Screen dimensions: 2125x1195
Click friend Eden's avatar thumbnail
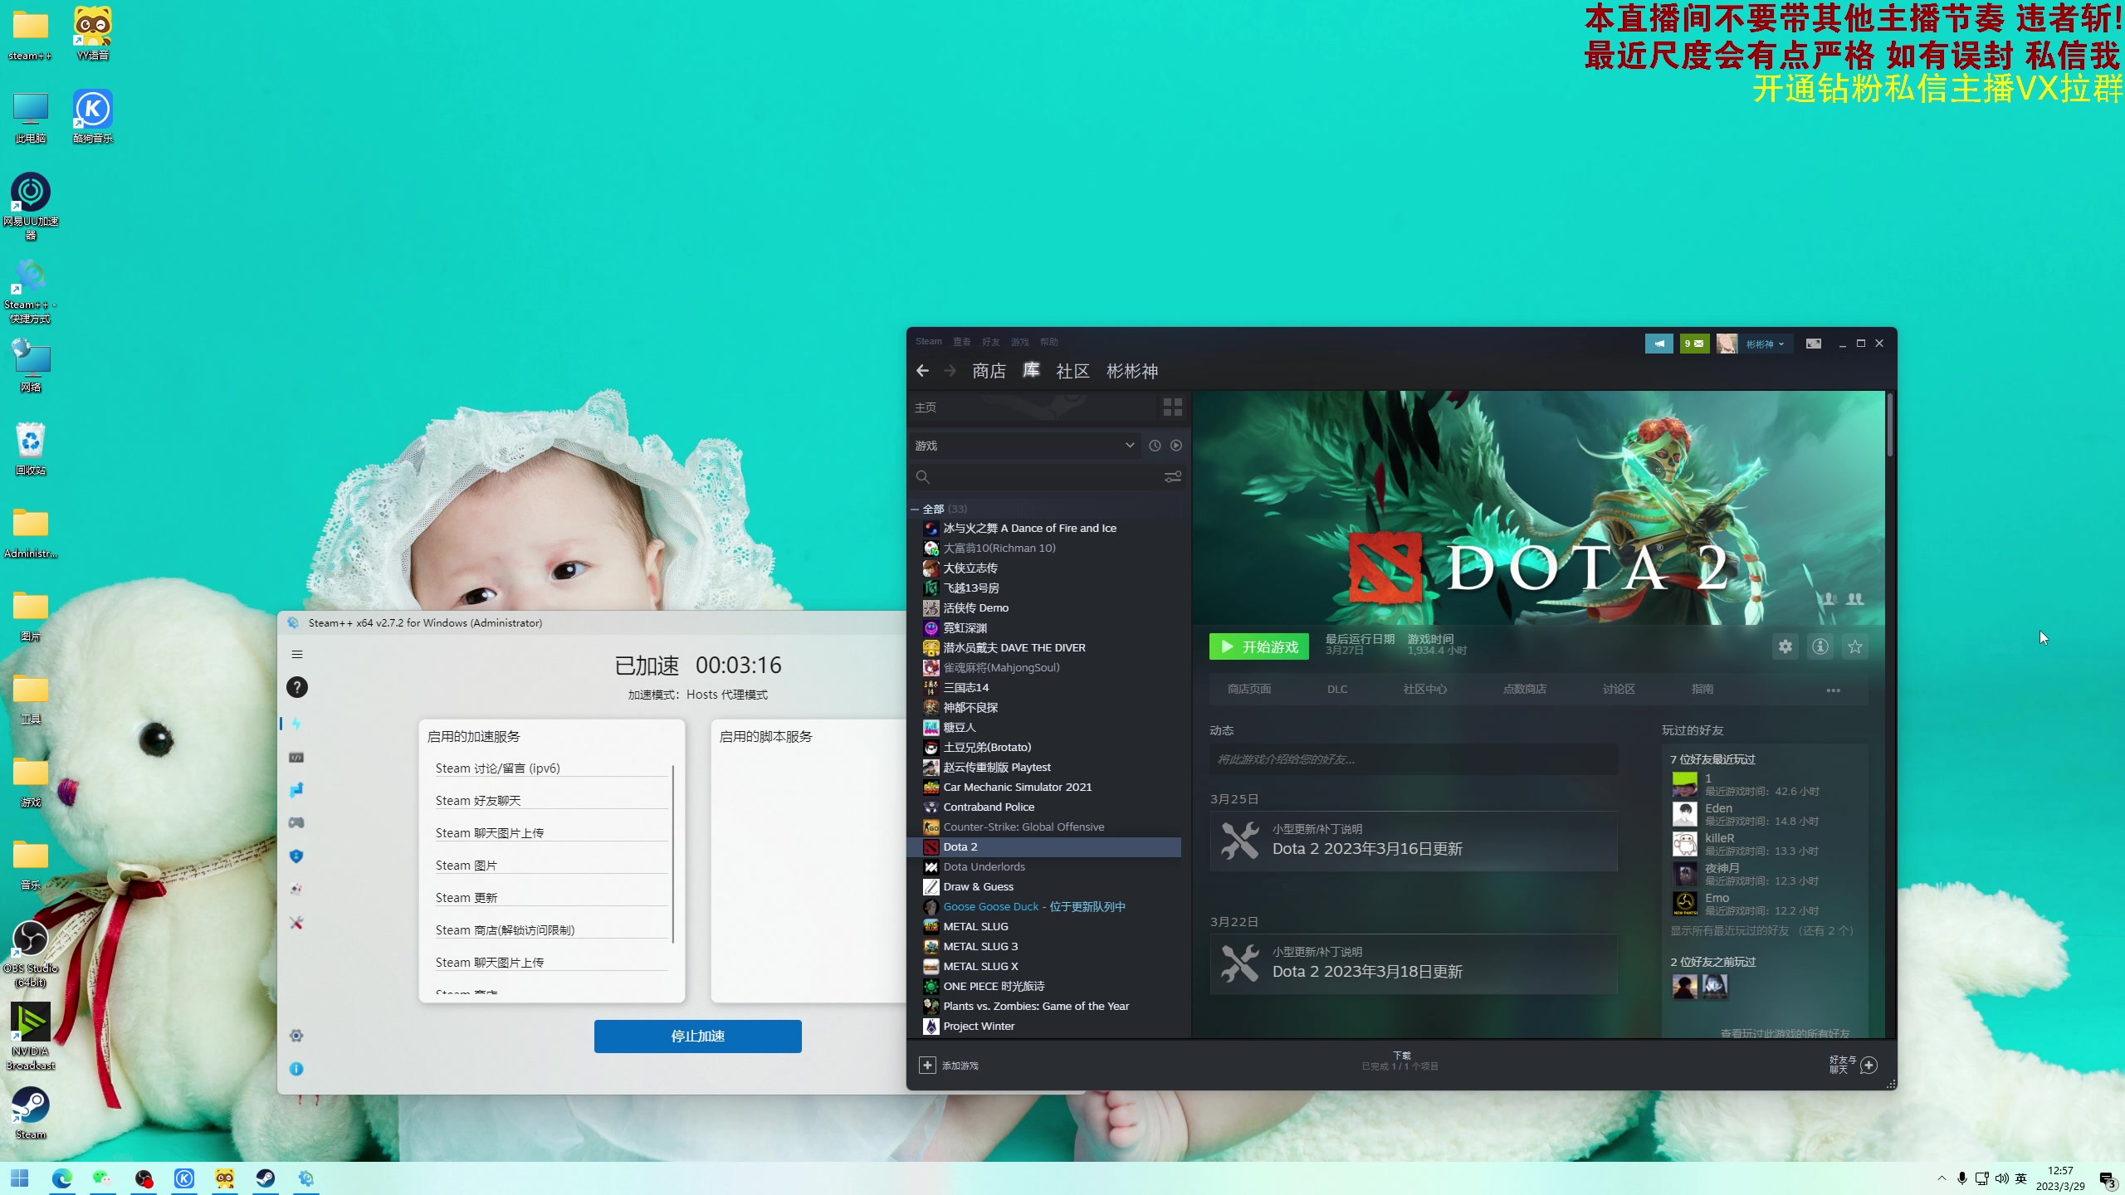1684,813
